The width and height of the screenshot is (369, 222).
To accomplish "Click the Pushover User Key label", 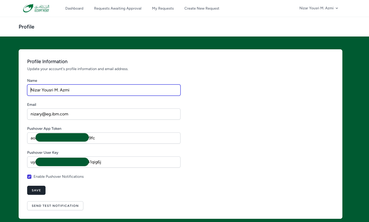I will 43,153.
